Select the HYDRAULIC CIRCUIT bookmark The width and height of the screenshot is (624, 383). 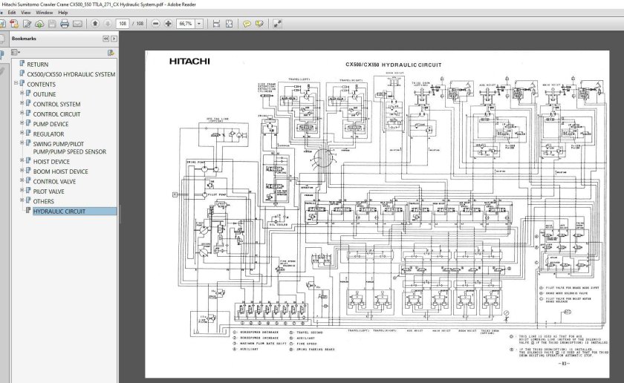coord(59,212)
